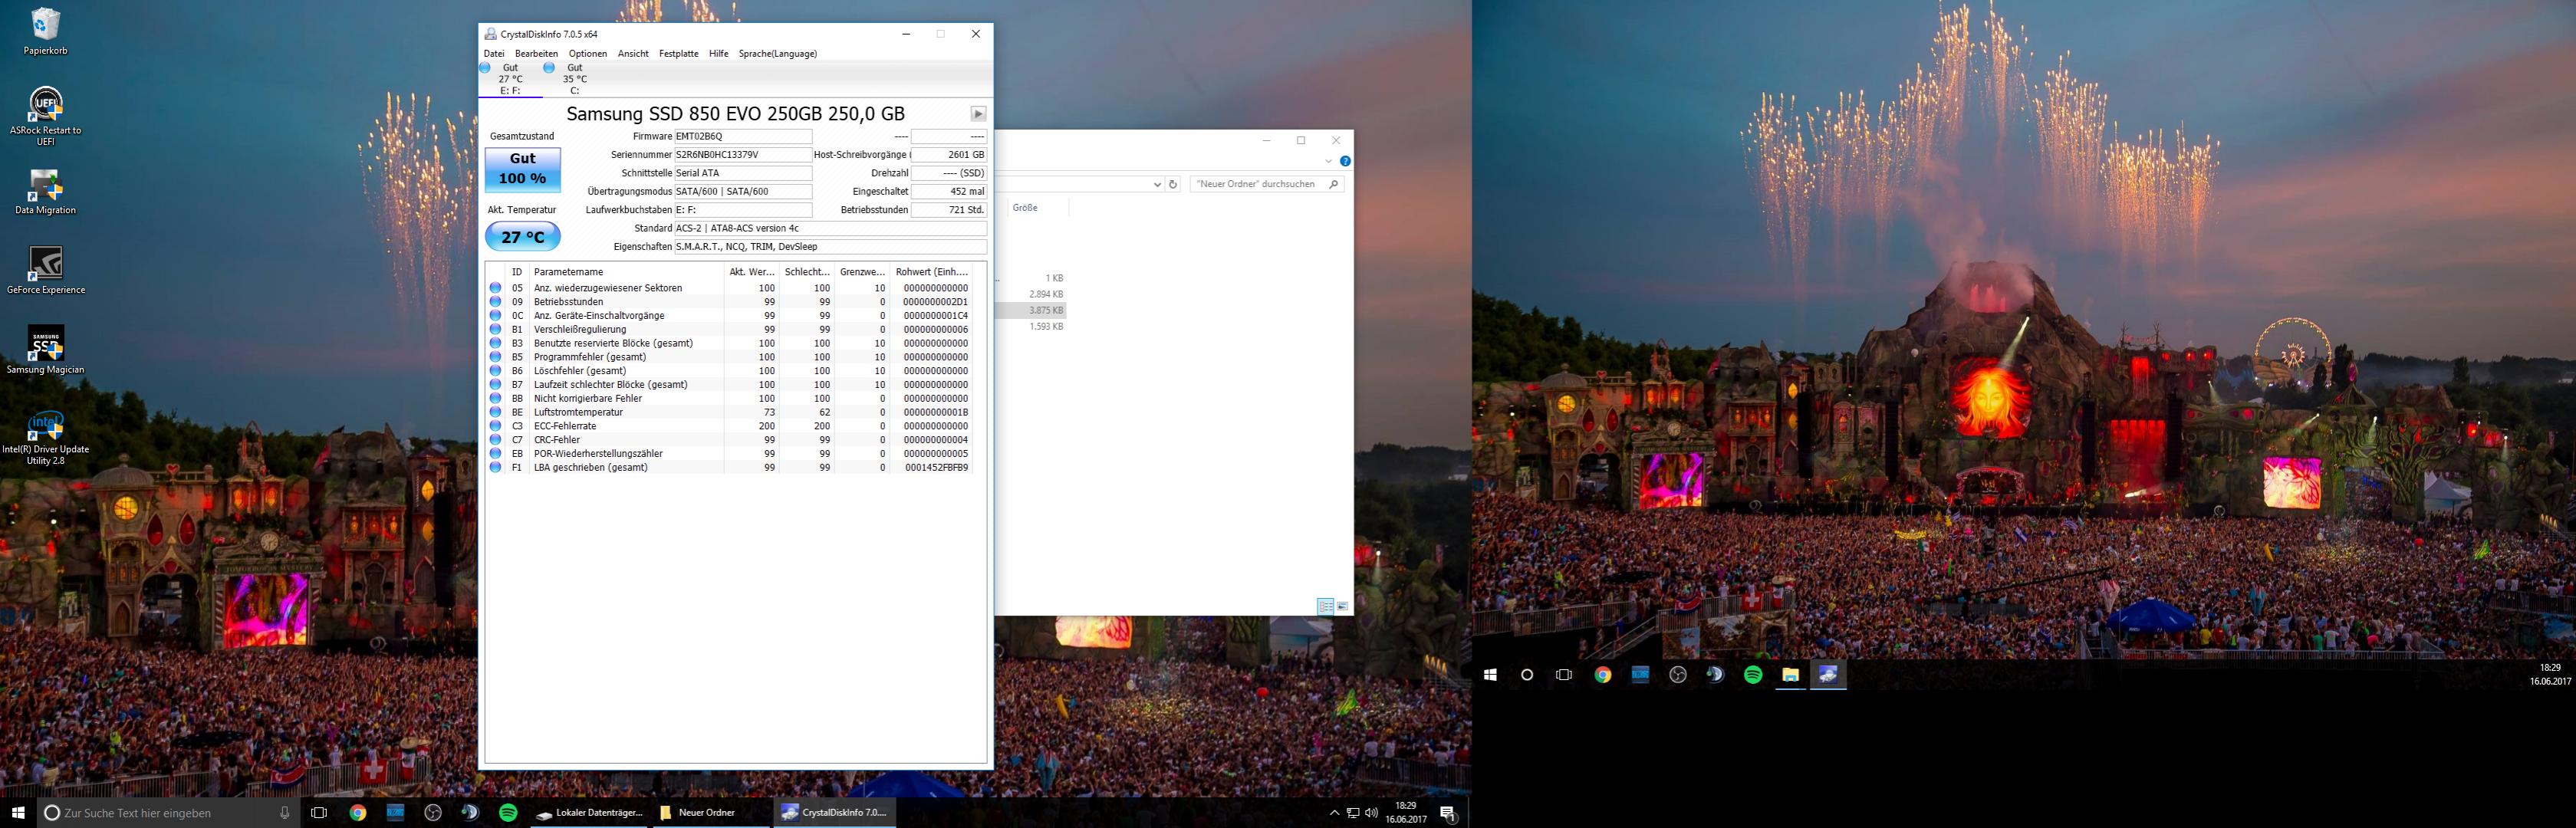The image size is (2576, 828).
Task: Show hidden system tray icons
Action: [x=1334, y=813]
